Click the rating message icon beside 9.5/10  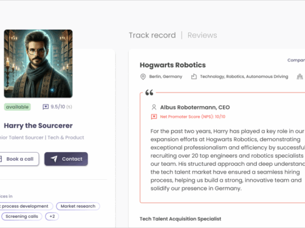46,107
